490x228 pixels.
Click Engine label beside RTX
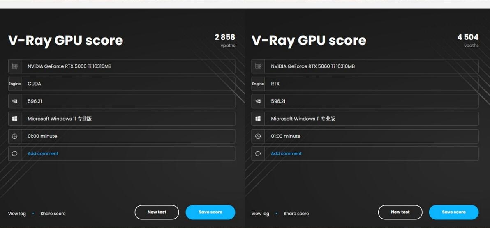coord(258,84)
